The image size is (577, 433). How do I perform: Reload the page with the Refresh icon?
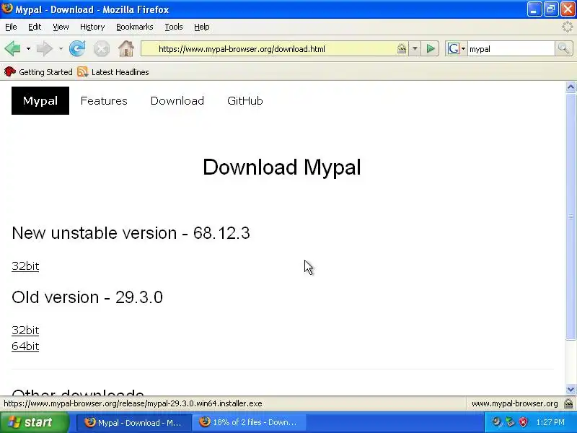(x=77, y=48)
